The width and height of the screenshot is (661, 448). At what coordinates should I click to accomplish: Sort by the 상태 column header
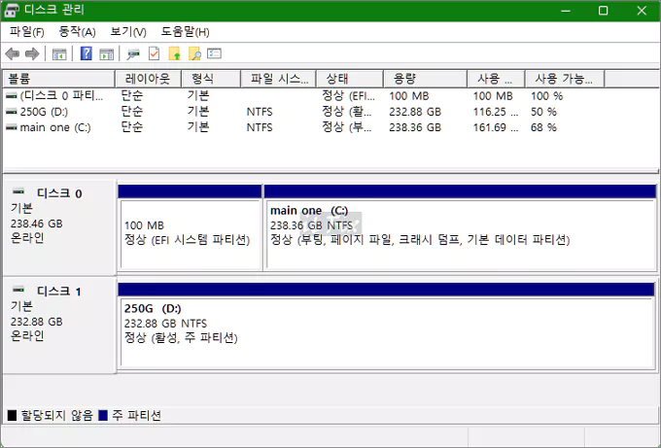click(x=350, y=79)
